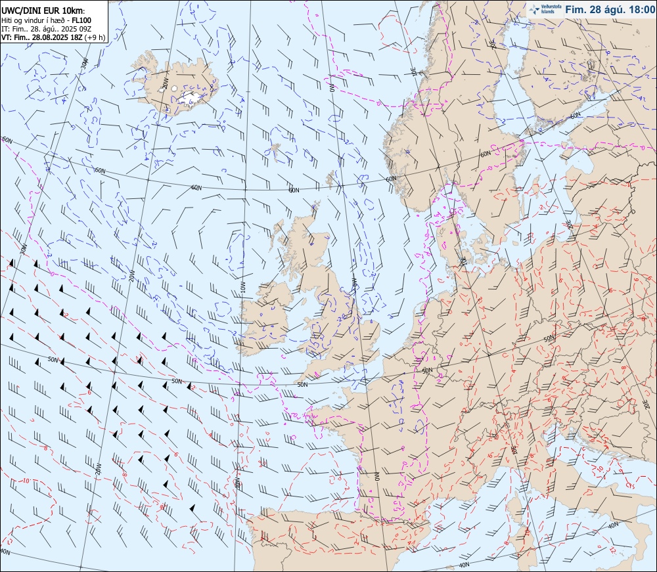Click the 'Hiti og vindur í hæð - FL100' line
The width and height of the screenshot is (657, 572).
(46, 20)
